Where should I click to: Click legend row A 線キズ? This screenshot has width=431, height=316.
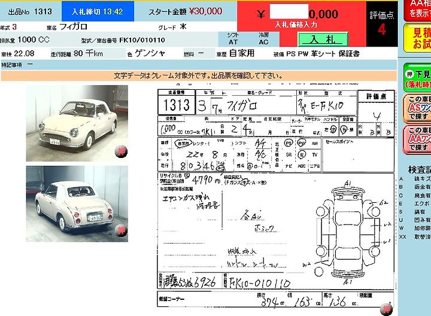415,178
